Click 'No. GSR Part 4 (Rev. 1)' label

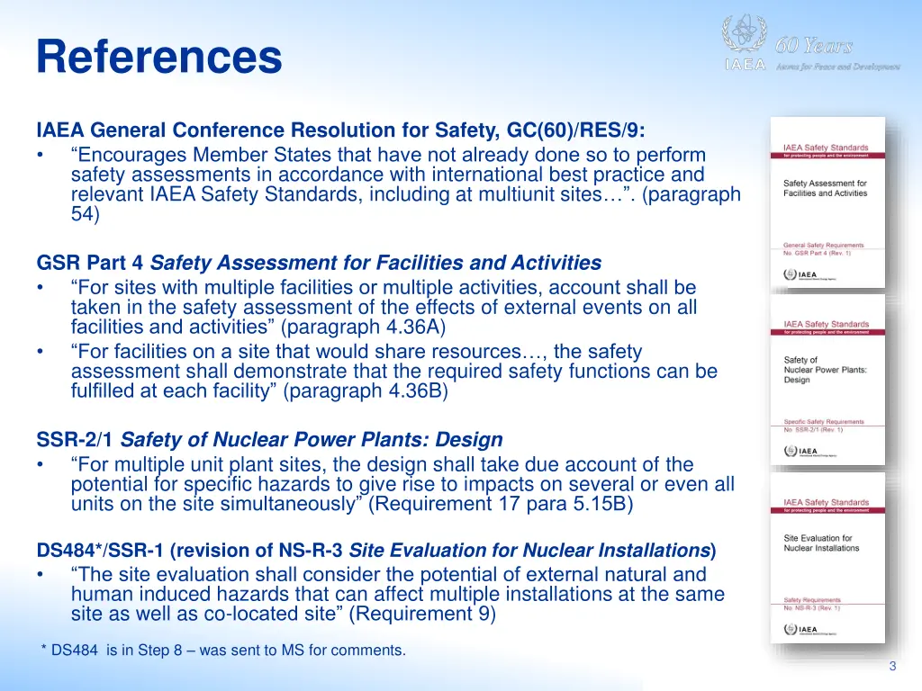pyautogui.click(x=817, y=253)
